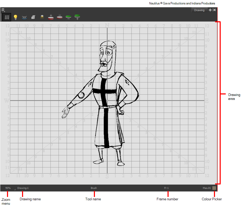The height and width of the screenshot is (206, 243).
Task: Click the grey block eraser-like icon
Action: pyautogui.click(x=33, y=17)
